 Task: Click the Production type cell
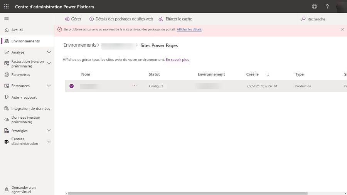(x=303, y=86)
